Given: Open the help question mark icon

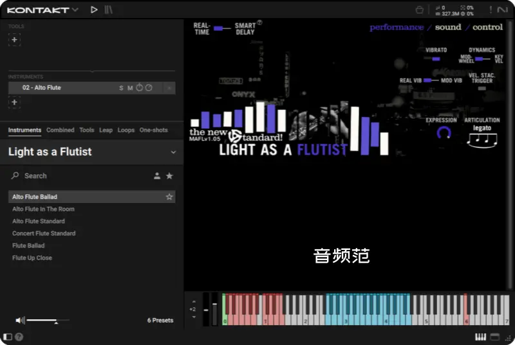Looking at the screenshot, I should click(x=19, y=337).
